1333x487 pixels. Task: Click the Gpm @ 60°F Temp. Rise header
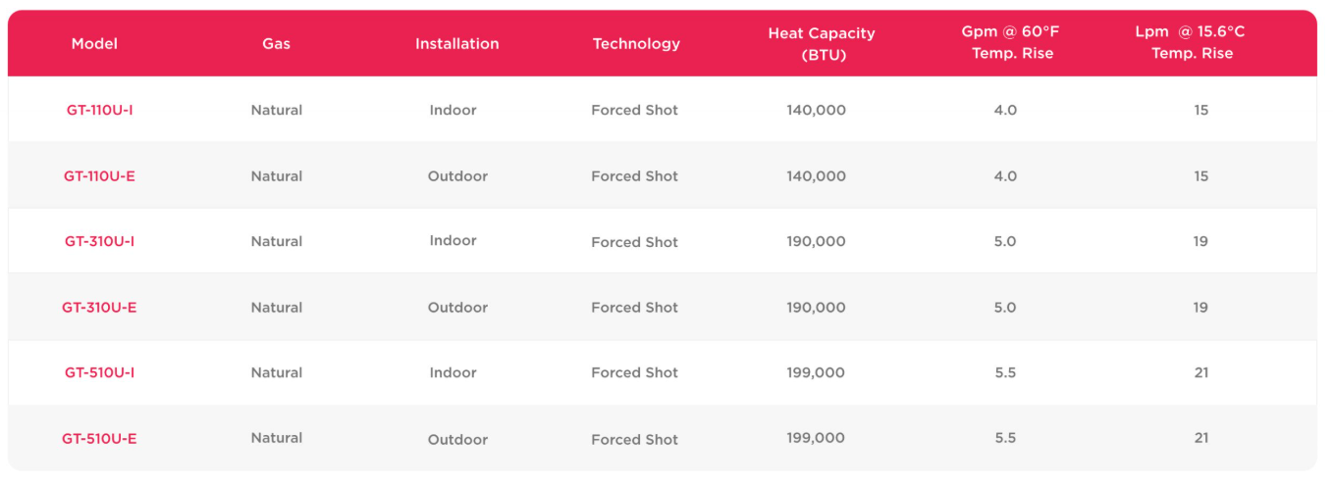(x=1011, y=44)
